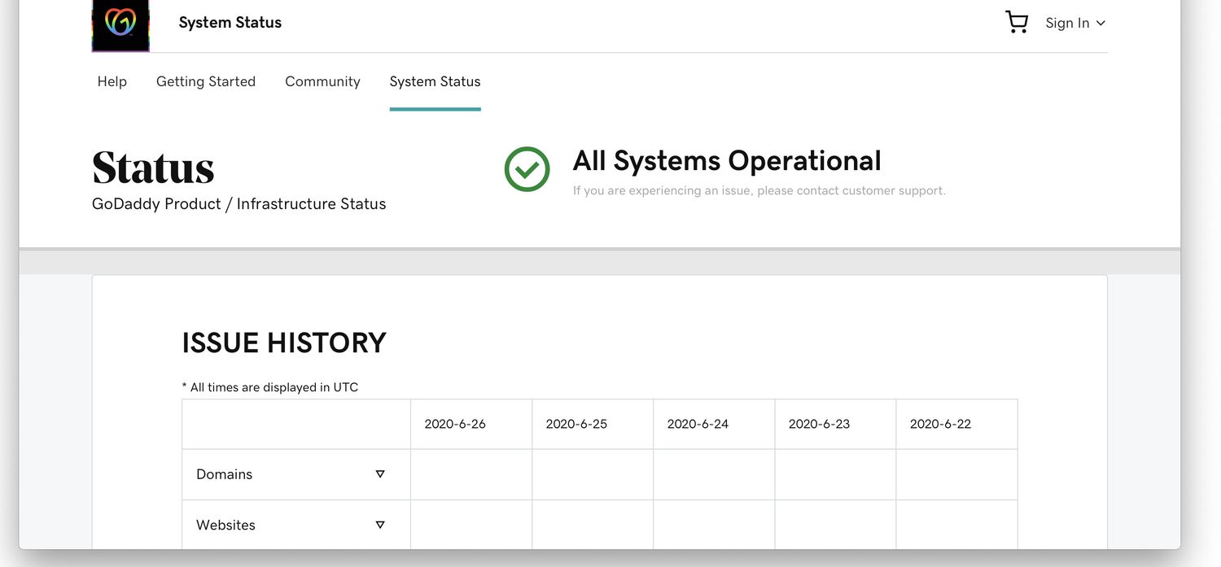Image resolution: width=1221 pixels, height=567 pixels.
Task: Switch to the Community tab
Action: (322, 81)
